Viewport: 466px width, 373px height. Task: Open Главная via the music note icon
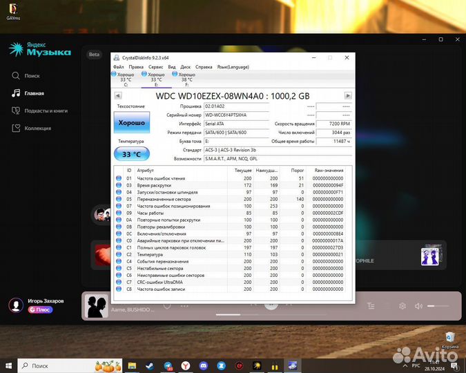(15, 93)
